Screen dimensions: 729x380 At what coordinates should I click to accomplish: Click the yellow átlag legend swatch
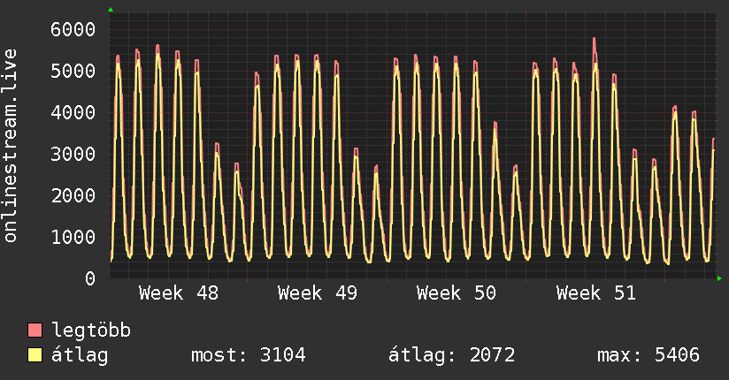pos(35,355)
